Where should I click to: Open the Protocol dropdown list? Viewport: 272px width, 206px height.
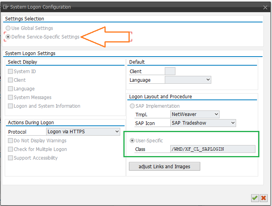click(x=83, y=132)
